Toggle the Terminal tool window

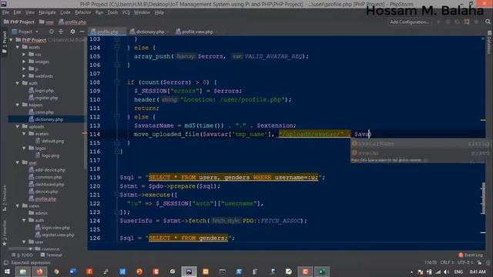pos(52,255)
